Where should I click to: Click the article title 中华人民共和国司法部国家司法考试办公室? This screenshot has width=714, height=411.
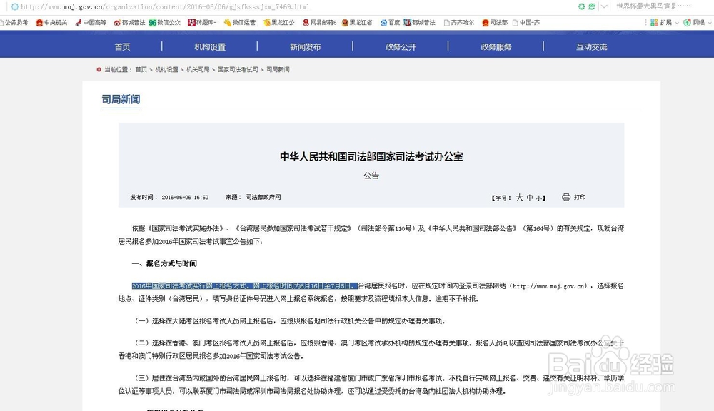371,156
